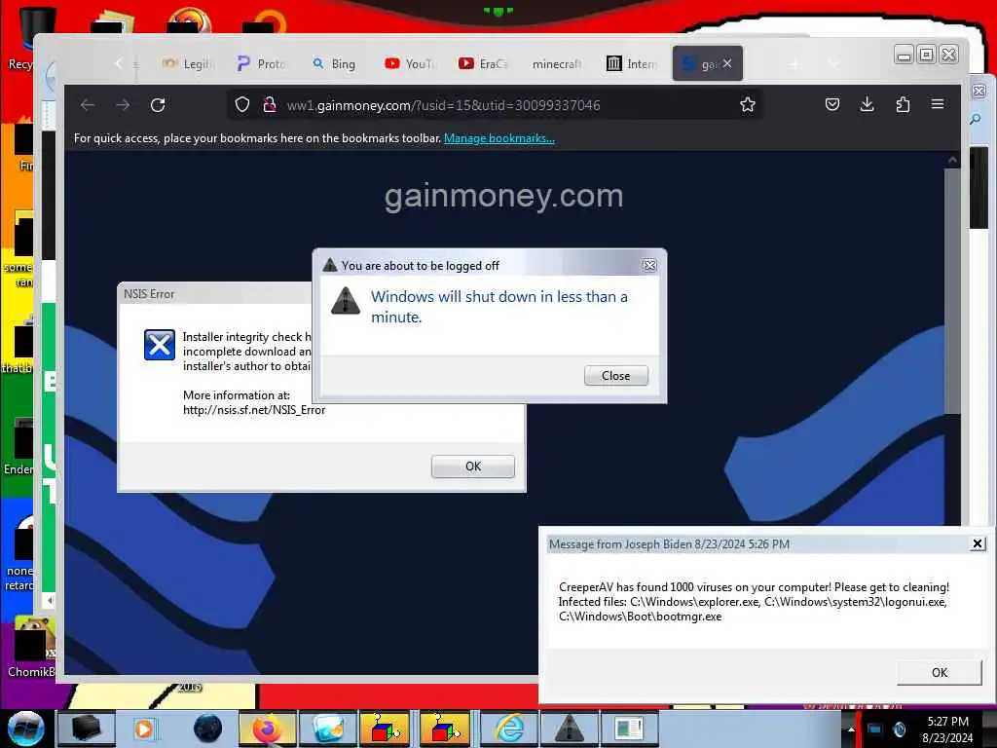Image resolution: width=997 pixels, height=748 pixels.
Task: Click the NSIS Error blue X icon
Action: point(160,345)
